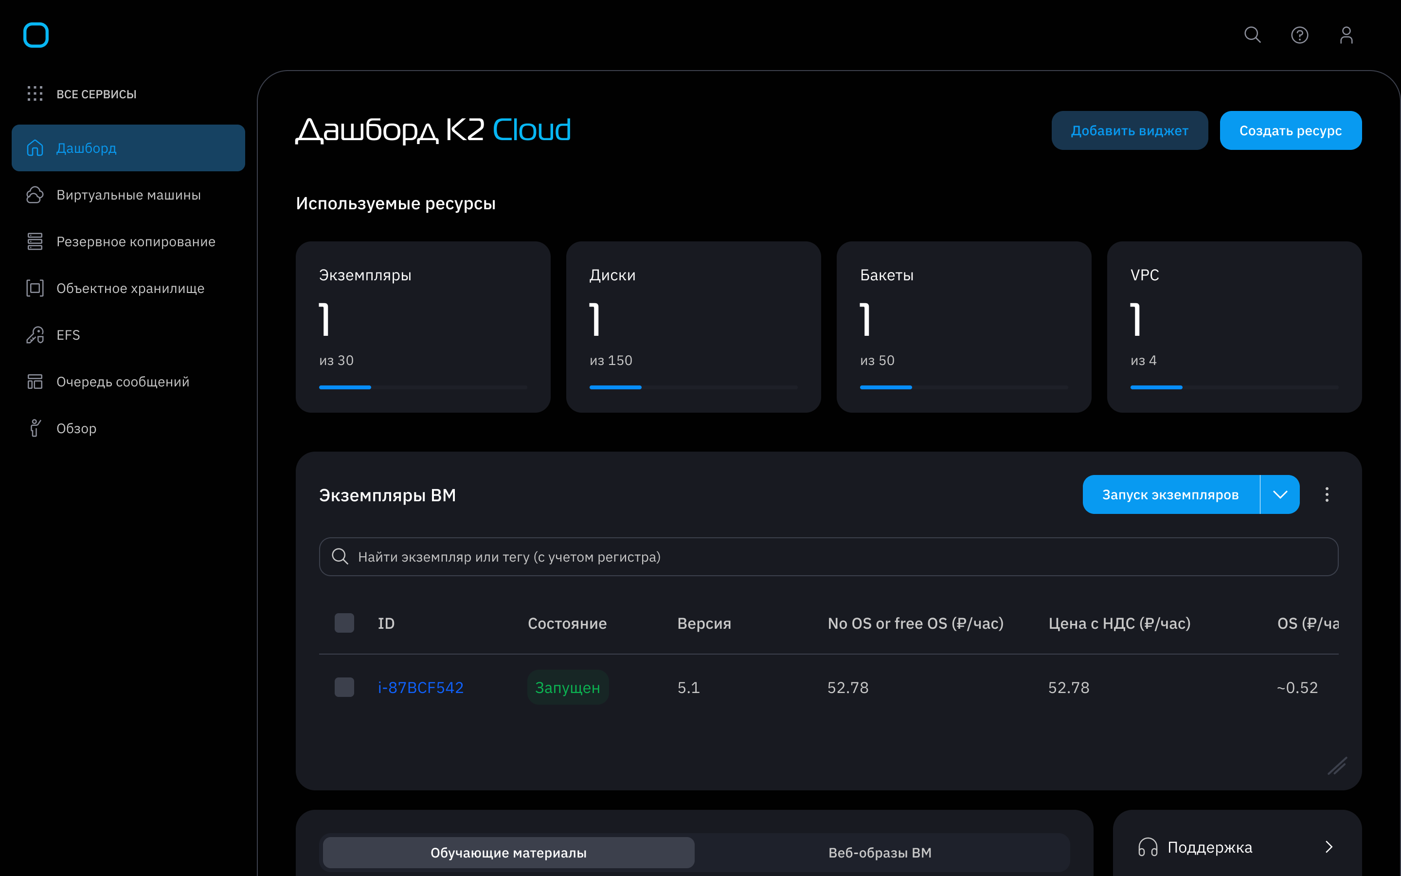Screen dimensions: 1401x876
Task: Open instance link i-87BCF542
Action: (x=421, y=687)
